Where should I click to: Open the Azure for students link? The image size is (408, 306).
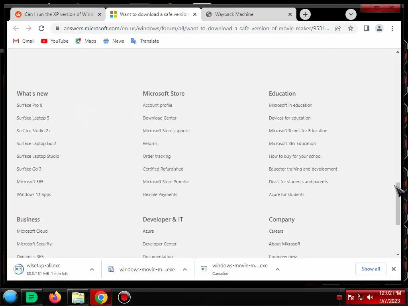coord(286,194)
